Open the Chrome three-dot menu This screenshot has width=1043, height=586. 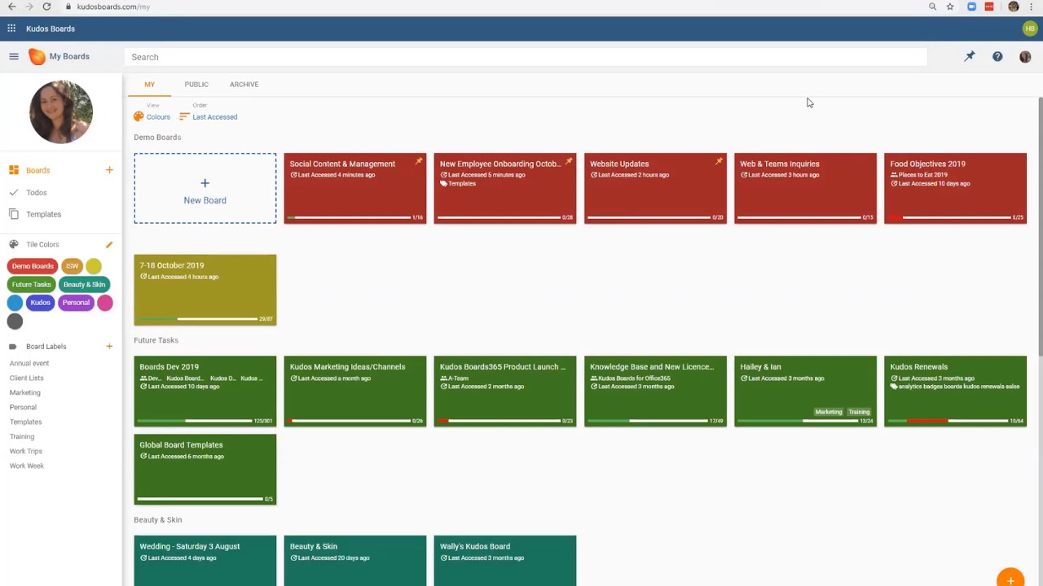tap(1032, 7)
